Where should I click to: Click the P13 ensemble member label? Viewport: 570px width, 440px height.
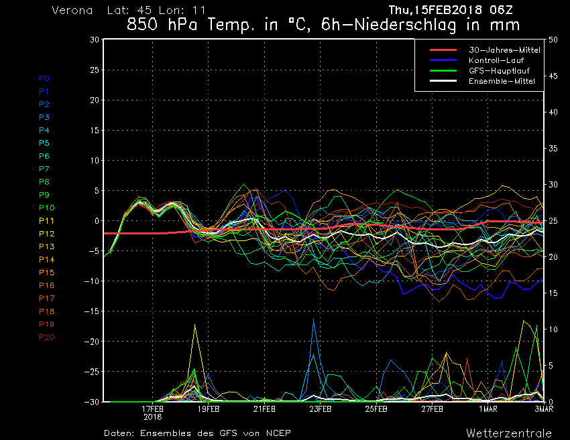[x=47, y=246]
